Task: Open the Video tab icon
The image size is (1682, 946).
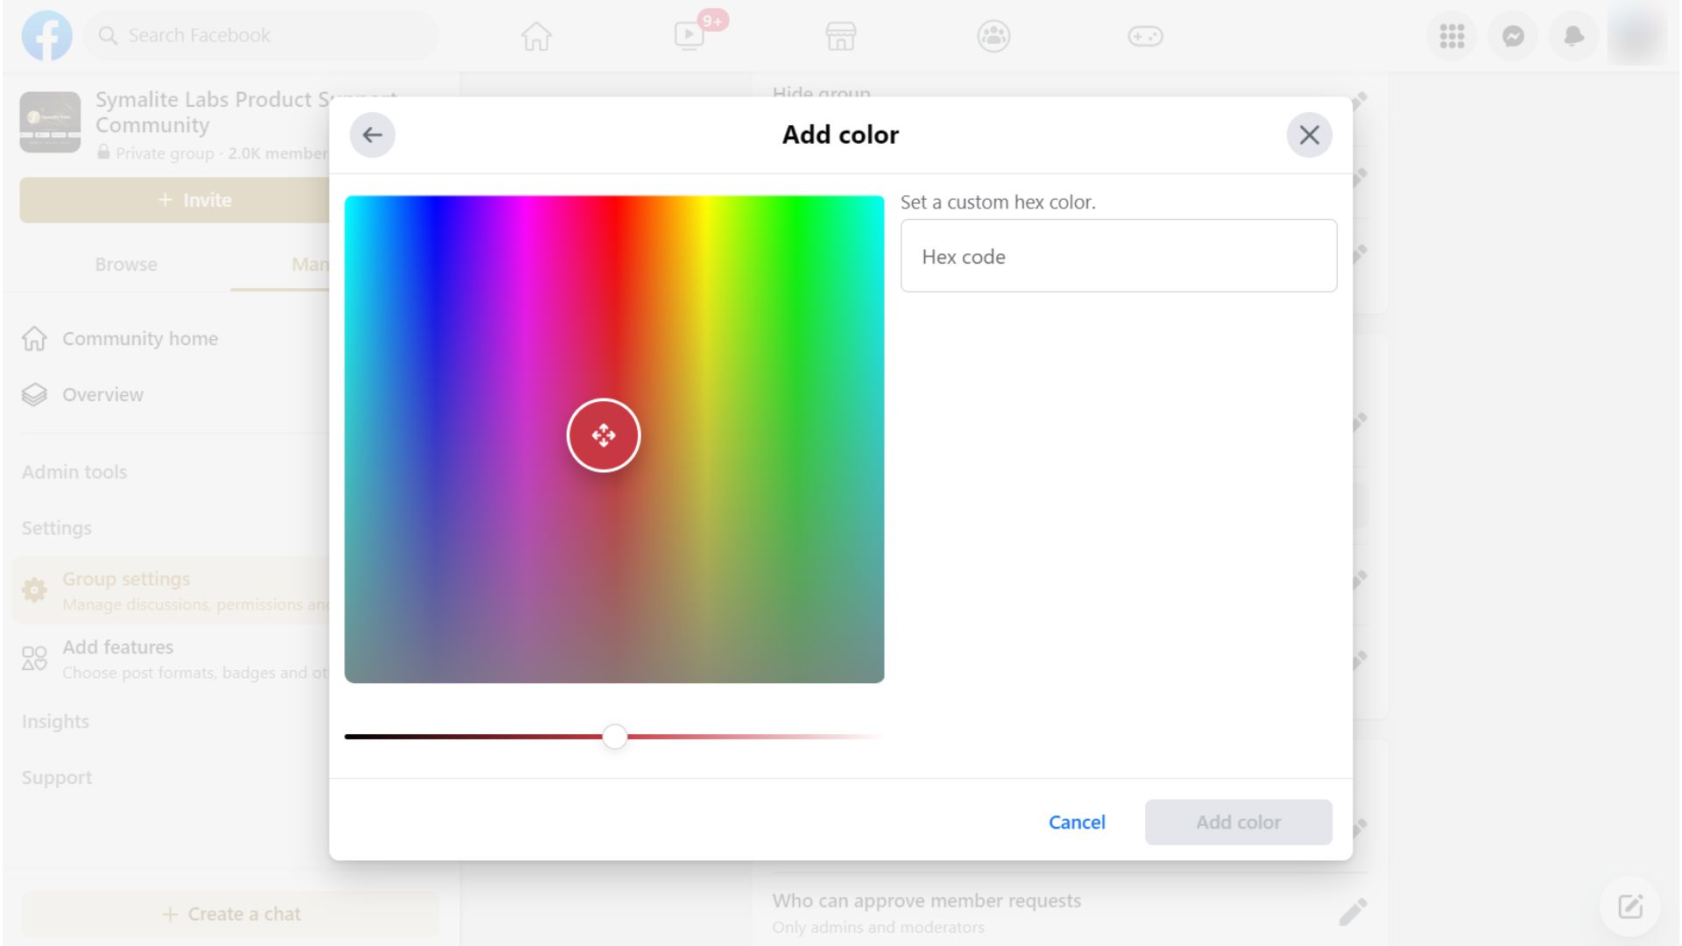Action: click(689, 36)
